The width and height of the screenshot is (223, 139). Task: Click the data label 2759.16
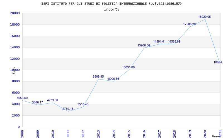pos(68,109)
